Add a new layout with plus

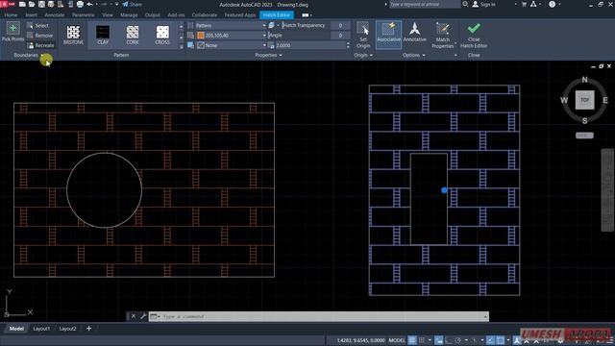88,329
